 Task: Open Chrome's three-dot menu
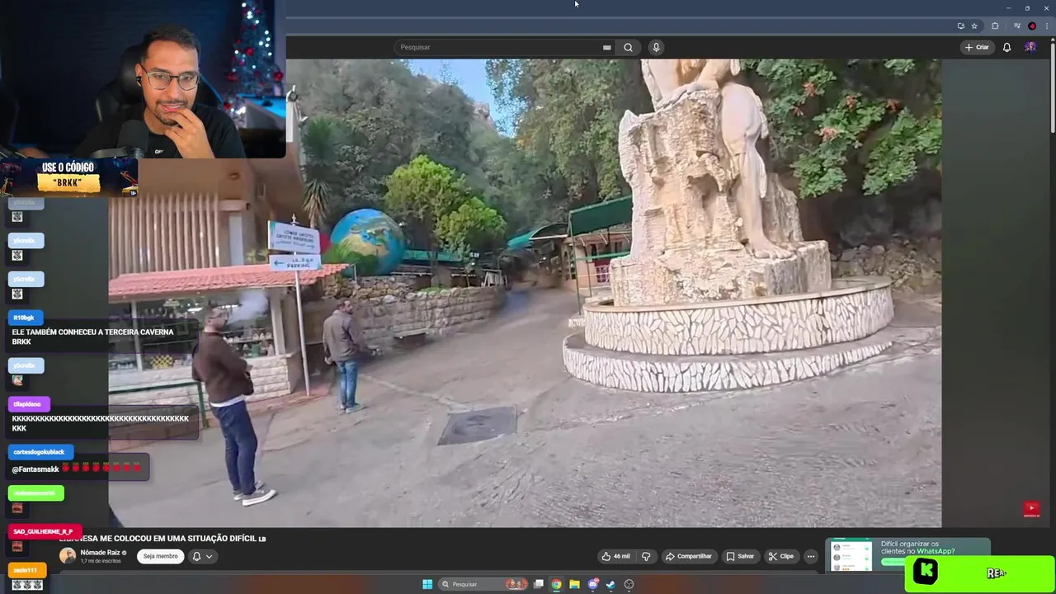[x=1047, y=26]
